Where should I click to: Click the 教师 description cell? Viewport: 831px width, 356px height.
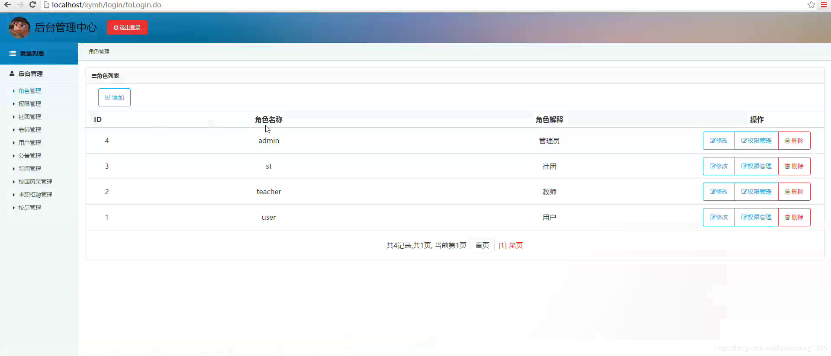pyautogui.click(x=549, y=192)
